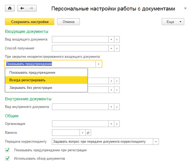Go forward with the right arrow

32,8
